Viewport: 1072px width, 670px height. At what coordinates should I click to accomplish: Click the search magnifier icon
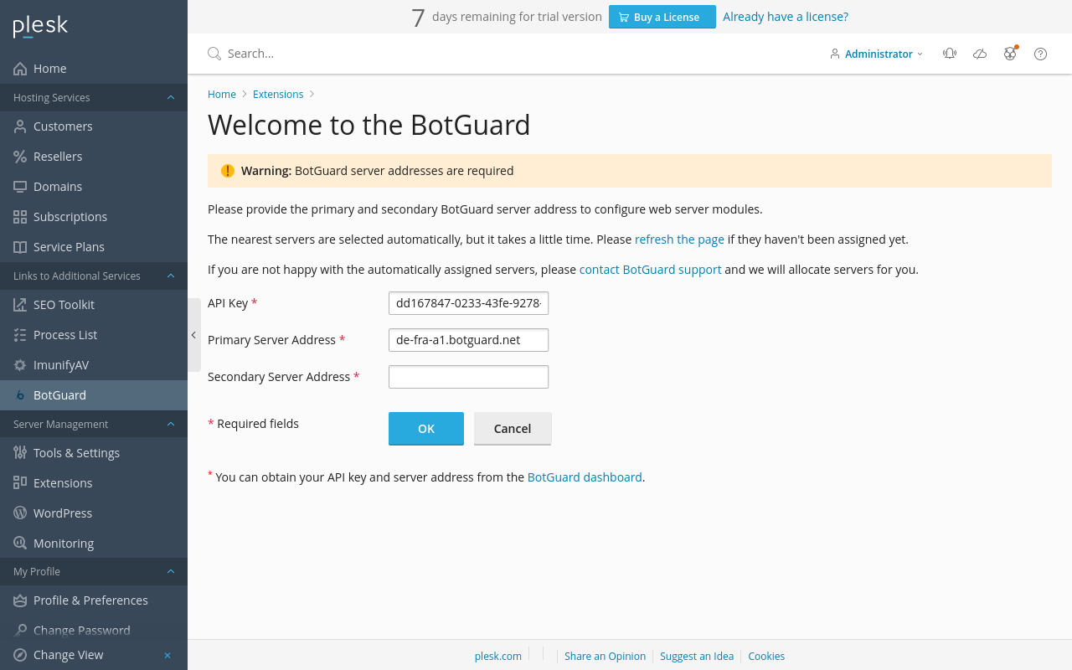coord(214,54)
